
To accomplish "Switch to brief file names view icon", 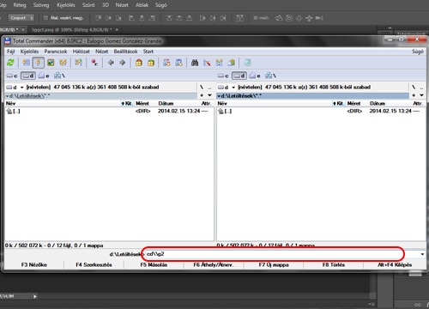I will coord(27,63).
